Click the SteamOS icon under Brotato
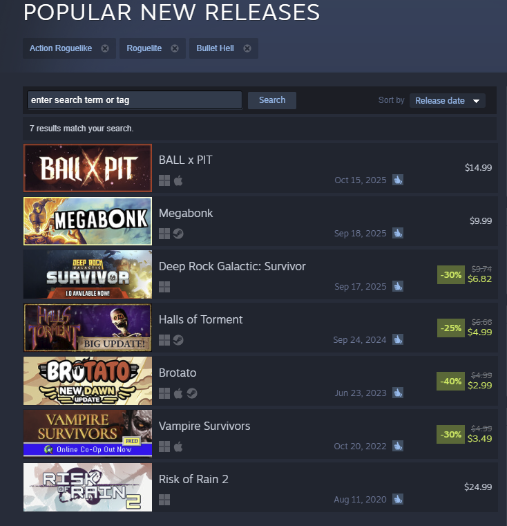The width and height of the screenshot is (507, 526). (x=192, y=393)
